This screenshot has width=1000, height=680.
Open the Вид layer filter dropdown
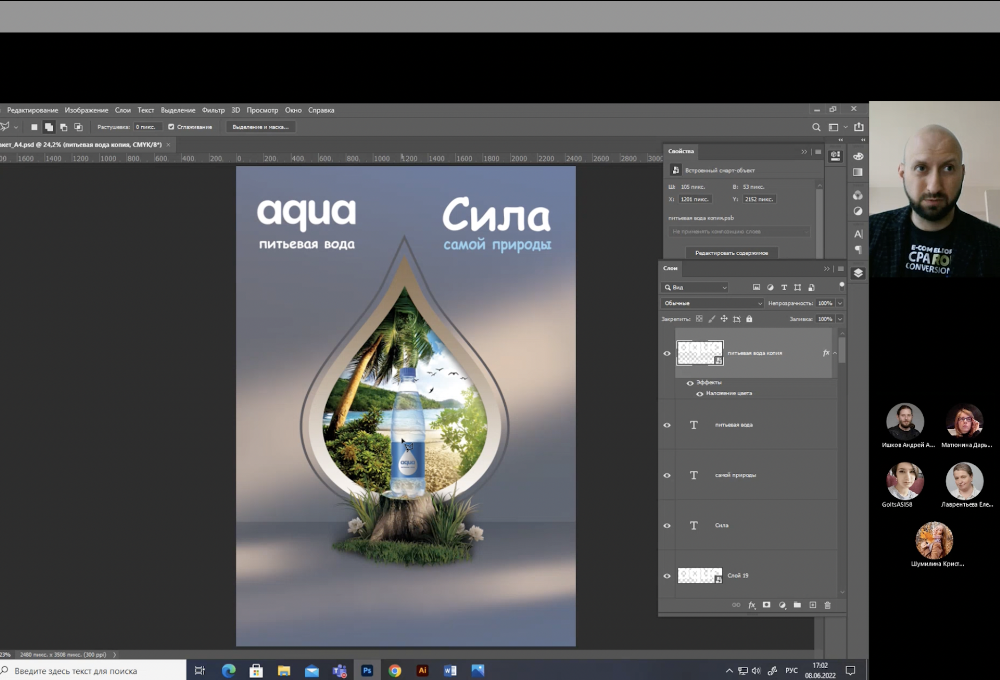pyautogui.click(x=695, y=287)
